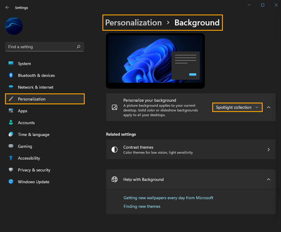This screenshot has height=232, width=281.
Task: Click the Network wifi icon
Action: tap(11, 87)
